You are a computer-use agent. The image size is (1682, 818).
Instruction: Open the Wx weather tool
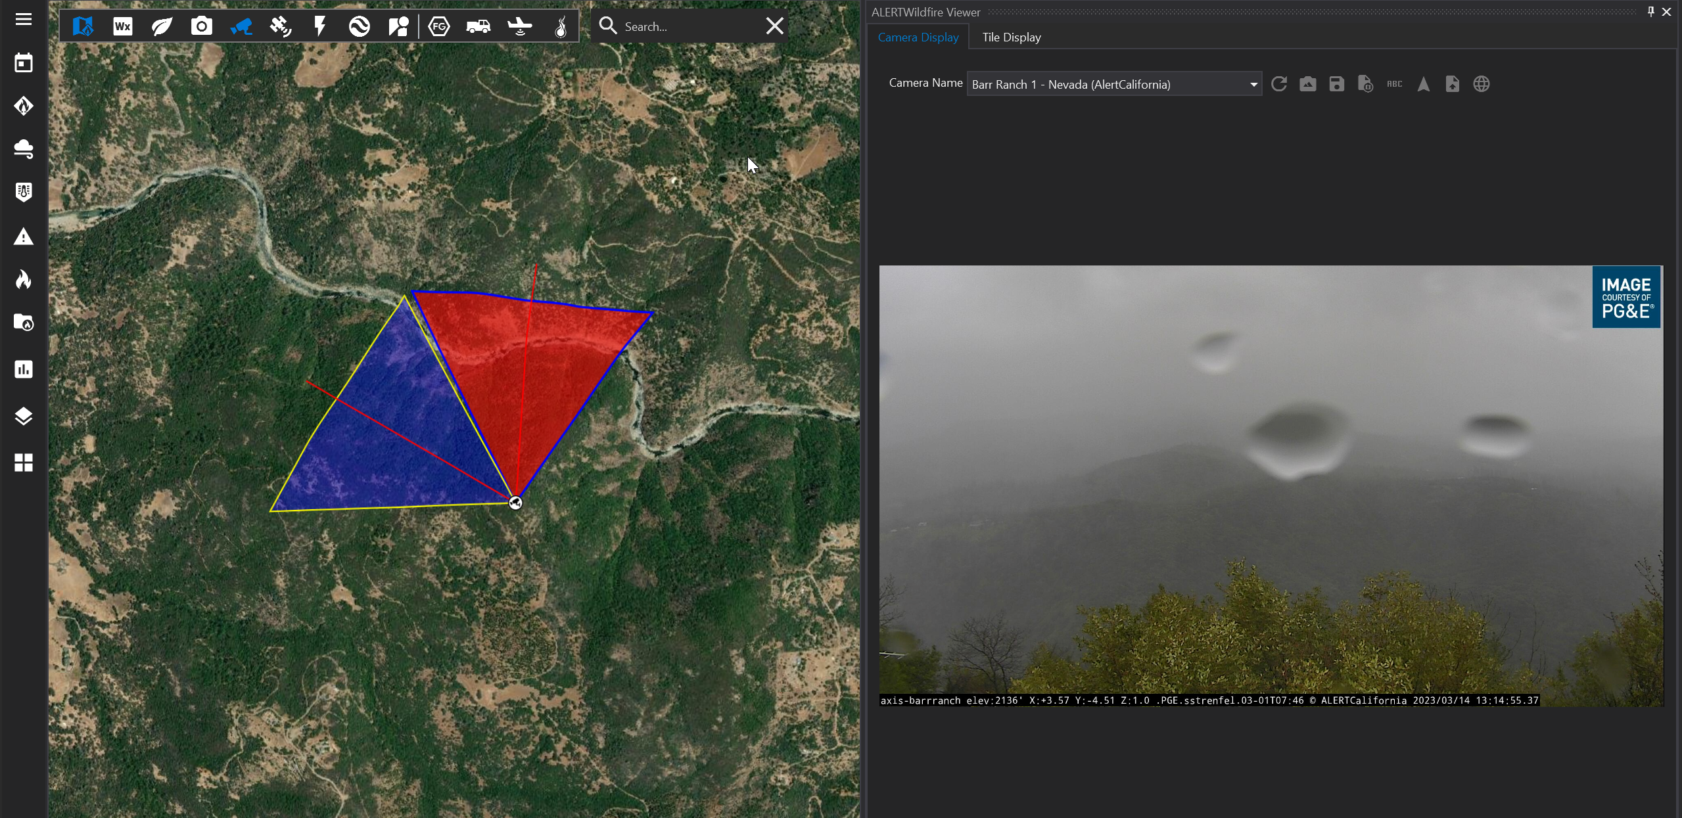coord(122,26)
